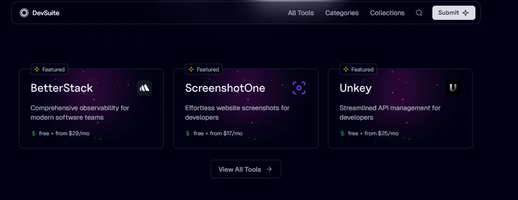518x200 pixels.
Task: Click the Featured badge on Unkey card
Action: (358, 70)
